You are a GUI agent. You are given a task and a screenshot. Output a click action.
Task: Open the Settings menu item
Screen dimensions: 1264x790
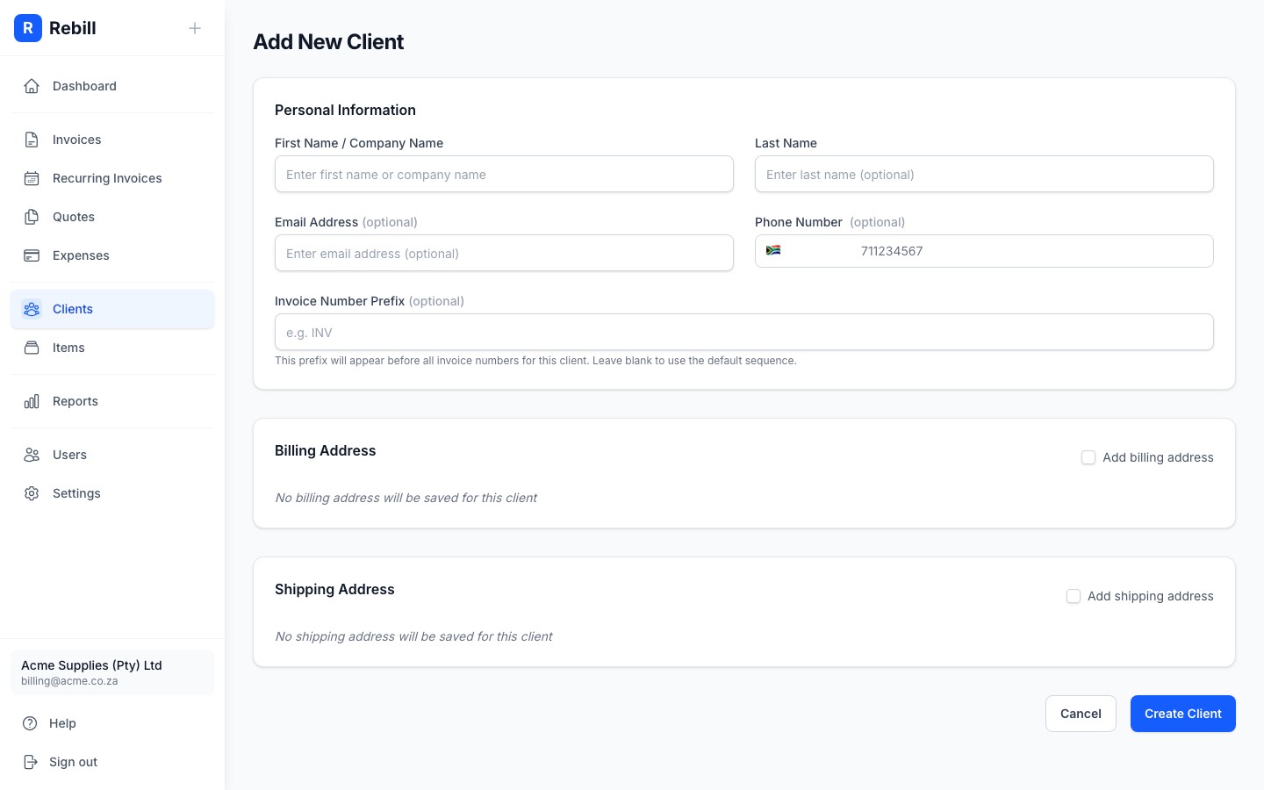pos(76,493)
